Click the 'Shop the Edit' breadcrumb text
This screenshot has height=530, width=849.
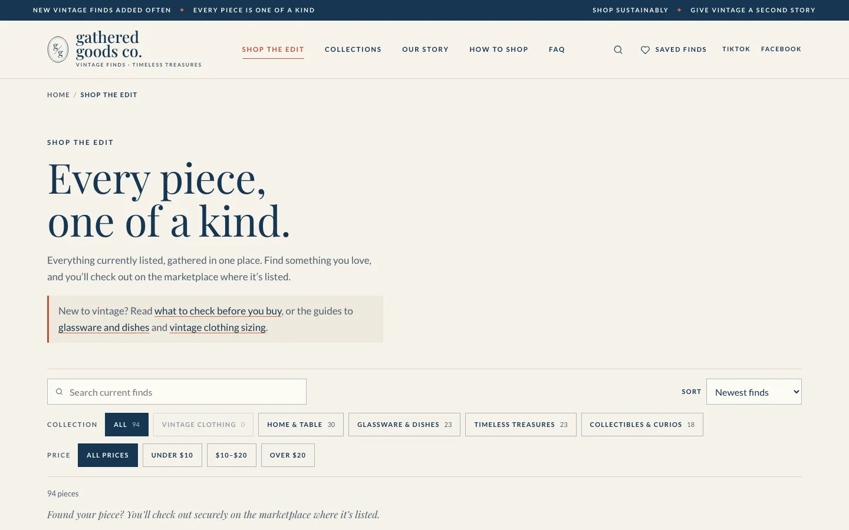point(108,95)
